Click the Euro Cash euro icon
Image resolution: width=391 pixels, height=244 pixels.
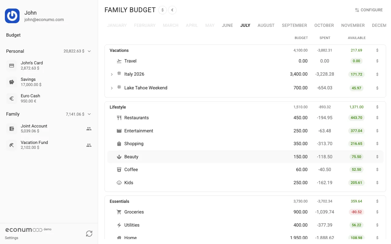point(12,99)
